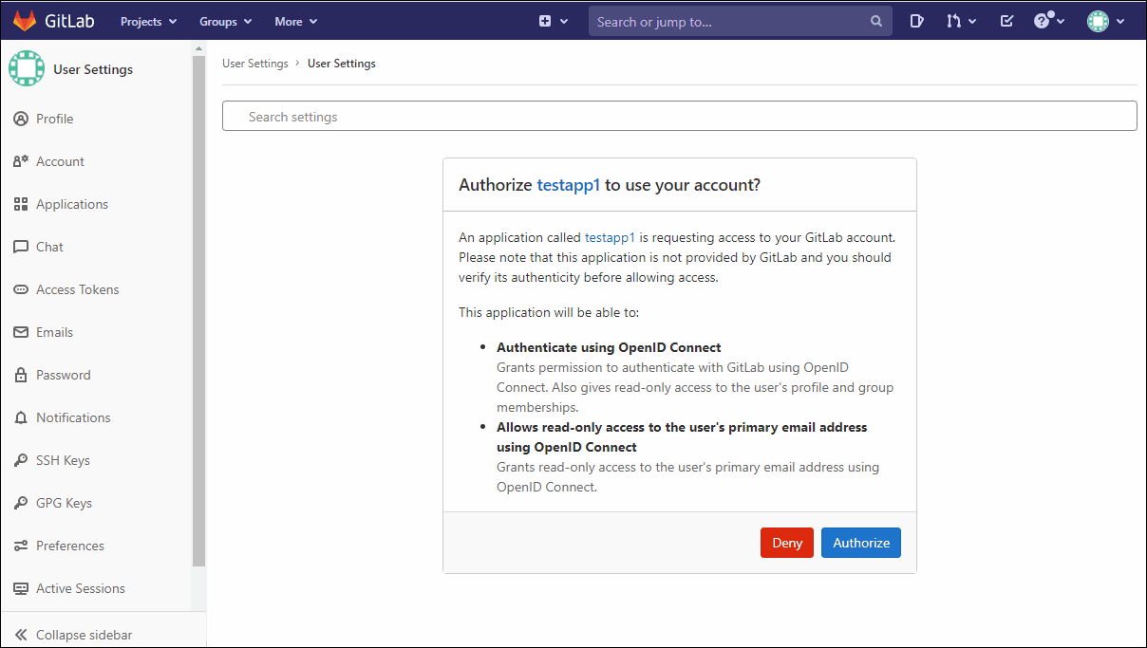
Task: Open Access Tokens settings
Action: tap(78, 289)
